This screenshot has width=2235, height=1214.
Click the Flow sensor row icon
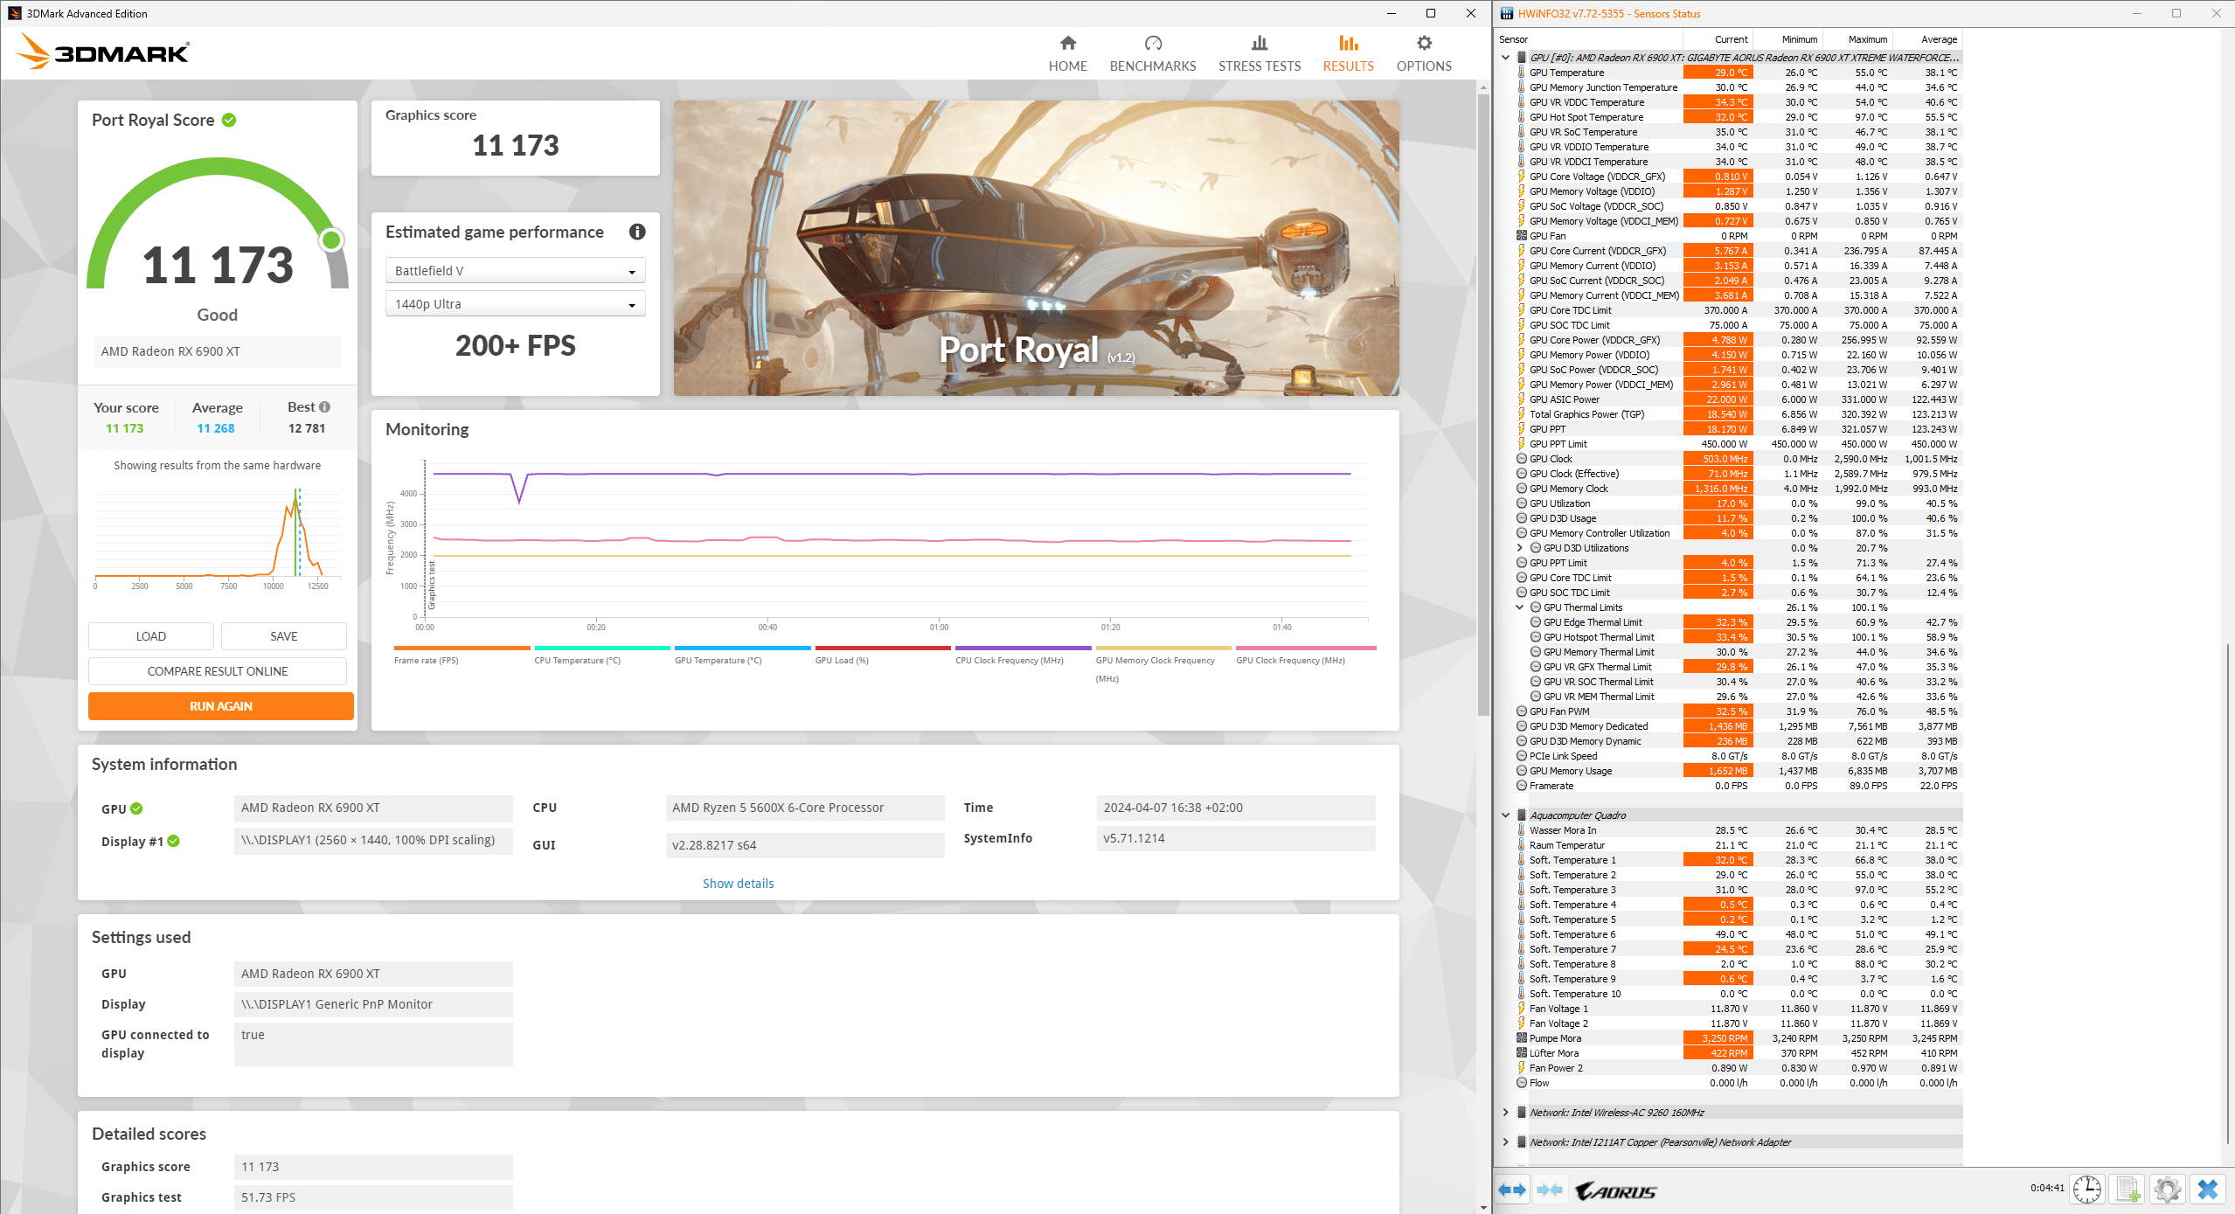click(1521, 1083)
